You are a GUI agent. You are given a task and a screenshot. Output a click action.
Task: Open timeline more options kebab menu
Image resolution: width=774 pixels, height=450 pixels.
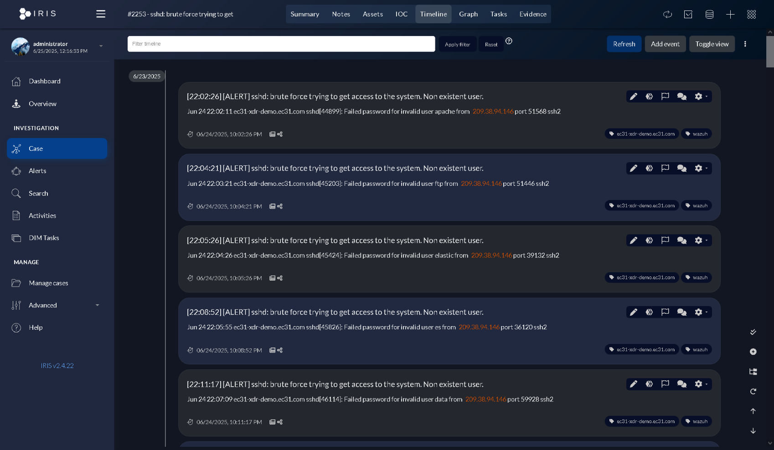745,44
